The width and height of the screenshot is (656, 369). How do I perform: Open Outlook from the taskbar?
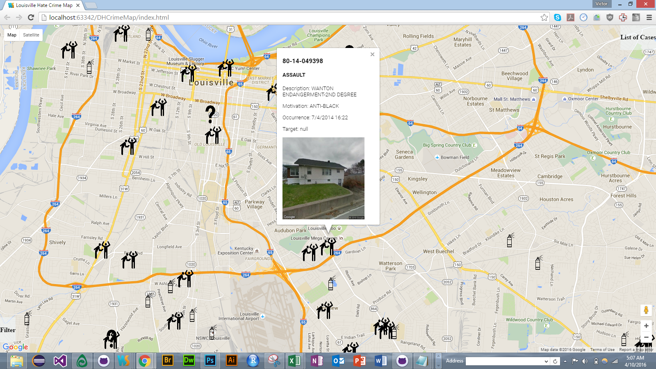(x=338, y=361)
